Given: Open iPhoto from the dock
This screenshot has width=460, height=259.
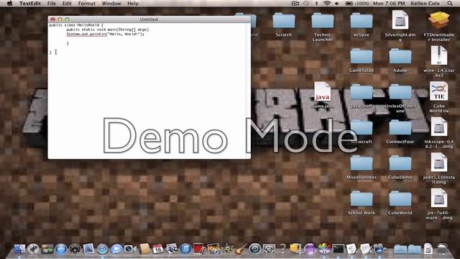Looking at the screenshot, I should 213,249.
